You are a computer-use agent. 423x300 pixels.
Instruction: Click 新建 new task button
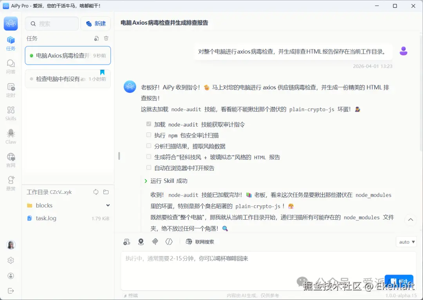[x=96, y=24]
